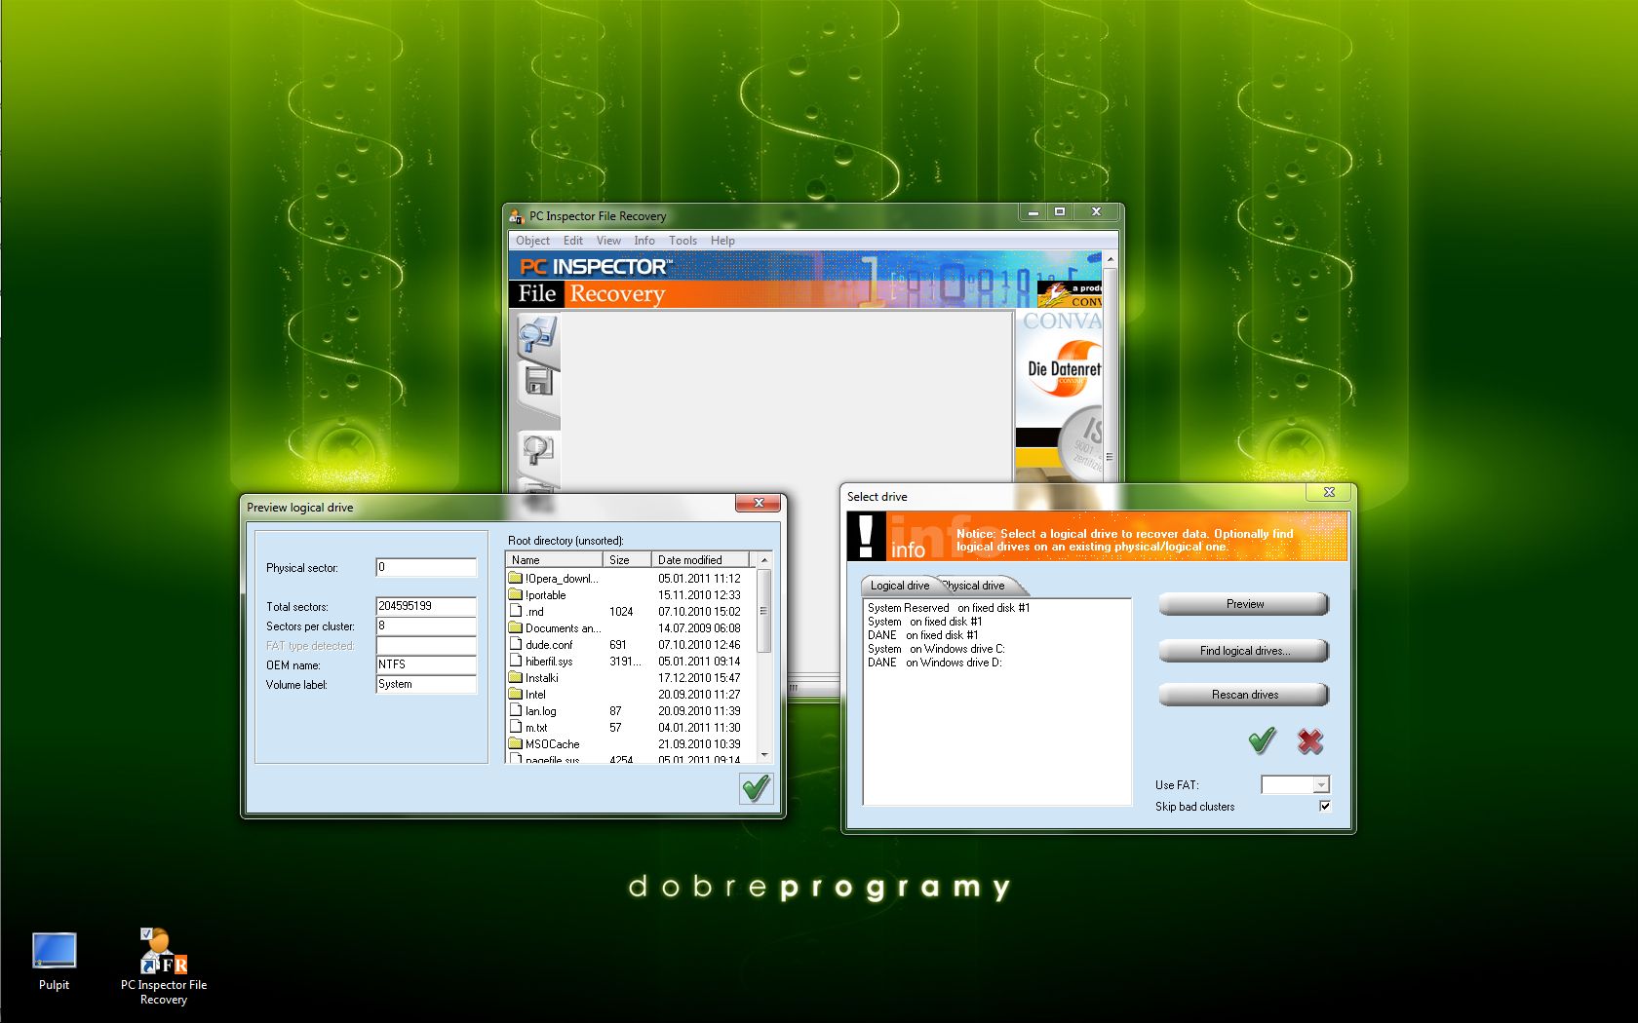Click the Volume label field
1638x1023 pixels.
pos(426,684)
